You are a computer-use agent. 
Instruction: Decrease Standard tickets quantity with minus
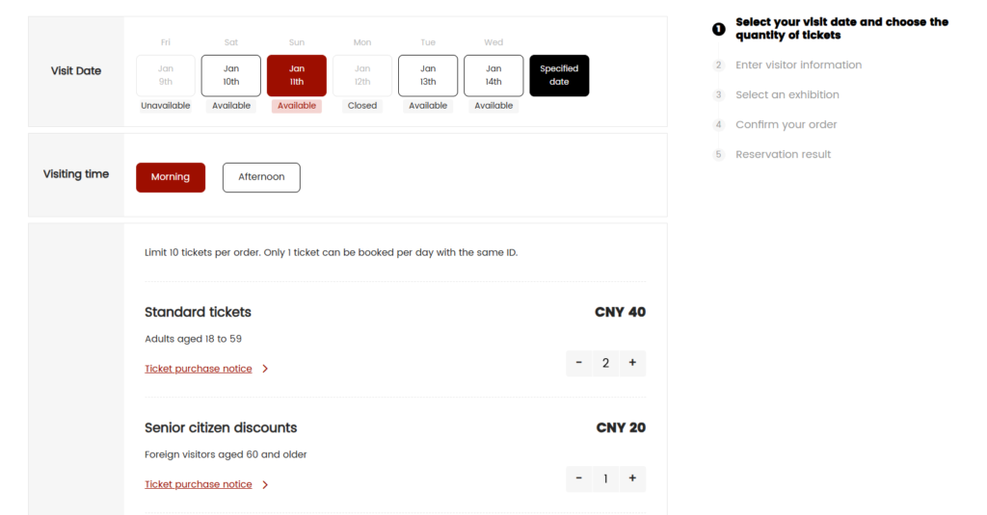(x=578, y=363)
